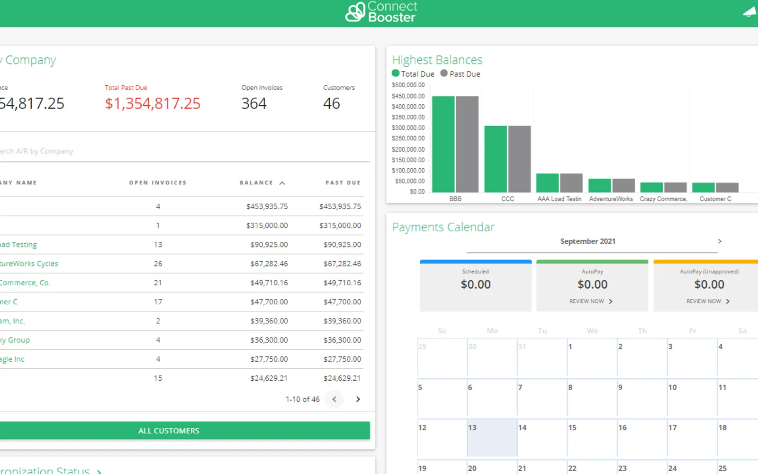Click the $315,000.00 past due cell
Viewport: 758px width, 474px height.
[x=340, y=226]
